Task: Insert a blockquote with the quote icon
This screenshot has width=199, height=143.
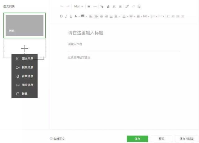Action: [89, 6]
